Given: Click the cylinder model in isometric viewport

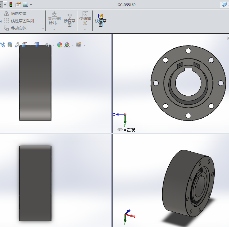Looking at the screenshot, I should [x=188, y=183].
